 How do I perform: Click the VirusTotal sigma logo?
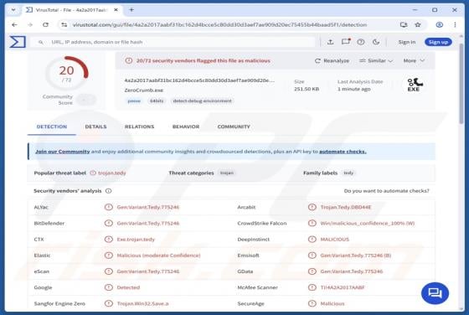[x=18, y=42]
